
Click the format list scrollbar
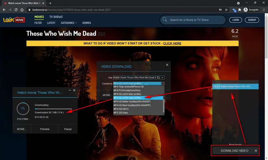(x=164, y=106)
